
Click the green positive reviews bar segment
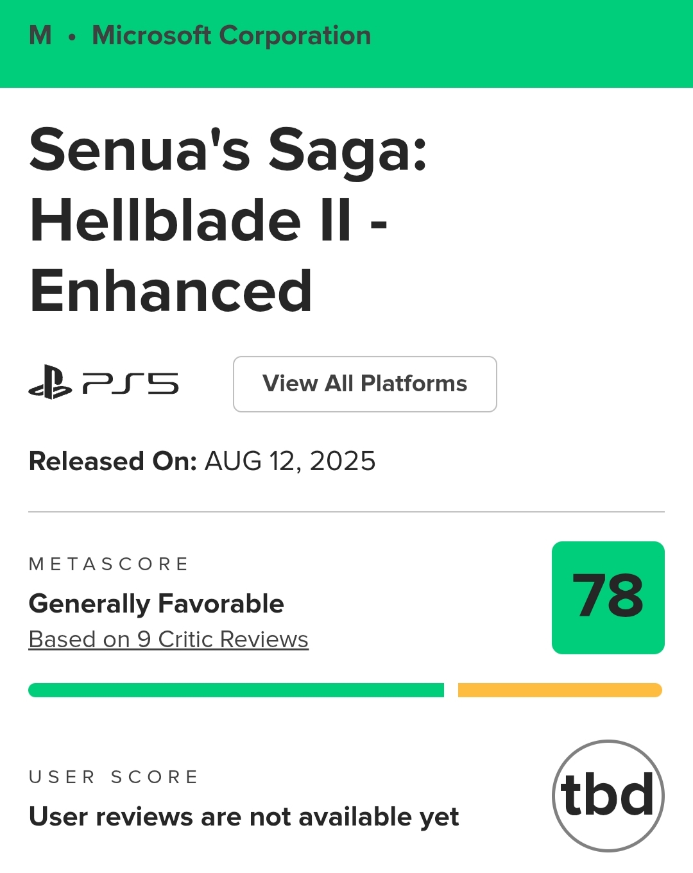(x=236, y=690)
